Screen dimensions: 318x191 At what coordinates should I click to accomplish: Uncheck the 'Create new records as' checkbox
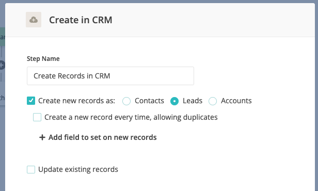(31, 101)
